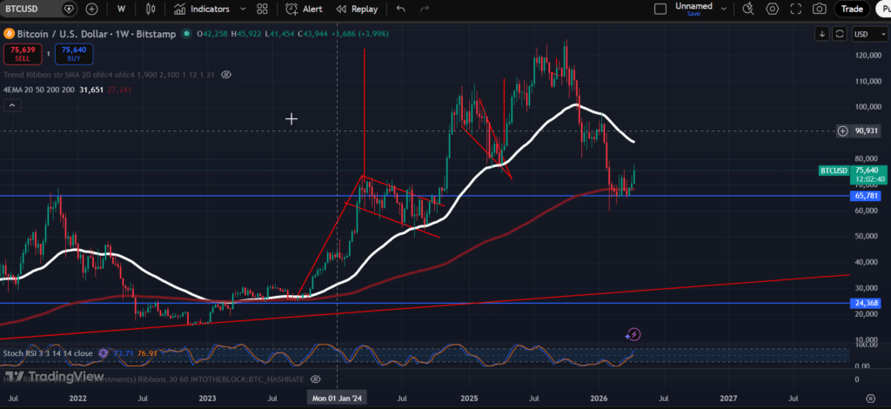Click the add symbol plus icon
This screenshot has height=409, width=891.
point(92,9)
